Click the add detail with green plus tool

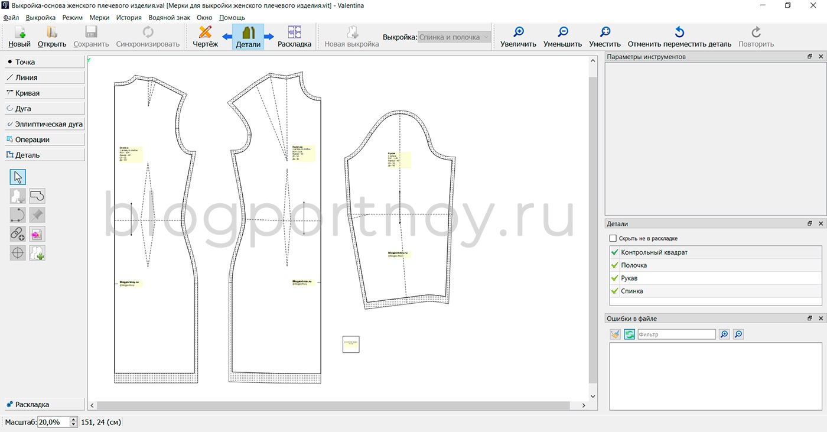pos(37,253)
